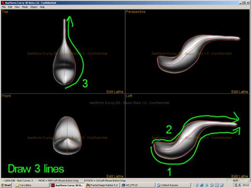
Task: Open the Mode menu
Action: (25, 7)
